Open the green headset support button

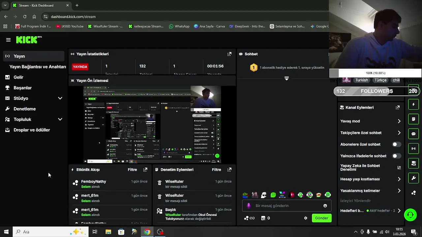click(410, 215)
